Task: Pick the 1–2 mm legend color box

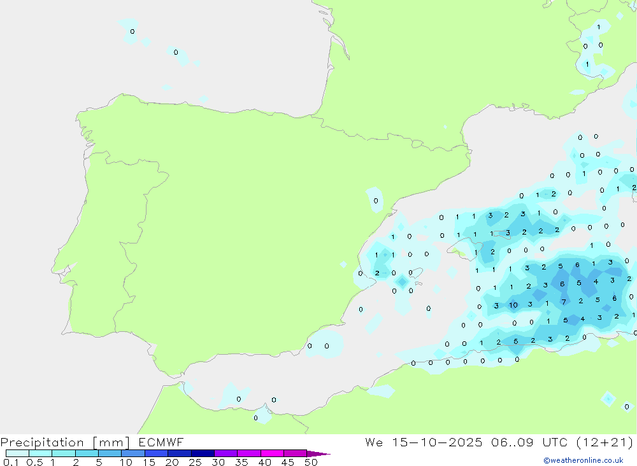Action: [63, 453]
